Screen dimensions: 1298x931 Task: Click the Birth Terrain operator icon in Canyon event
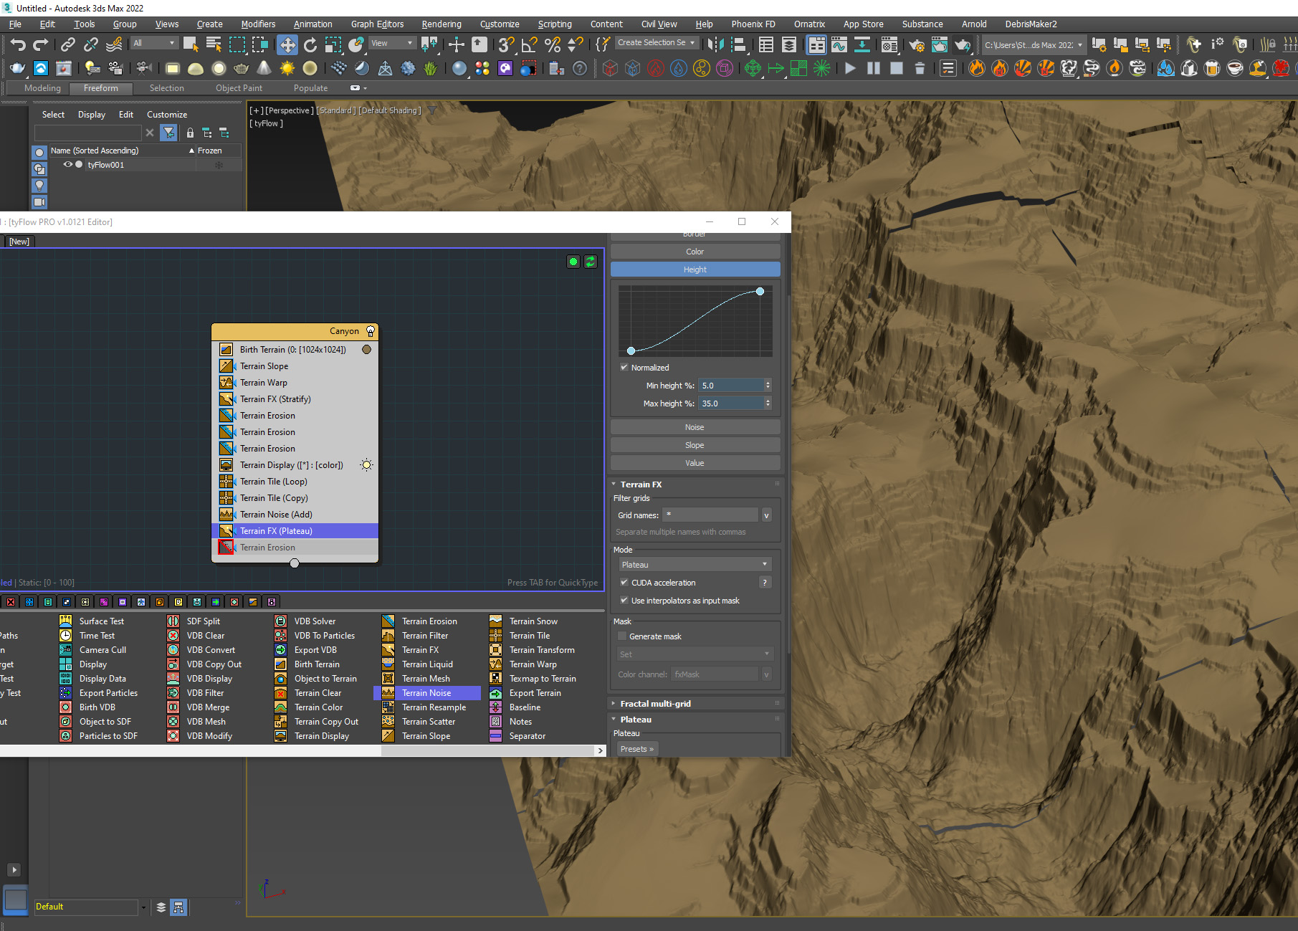[226, 350]
